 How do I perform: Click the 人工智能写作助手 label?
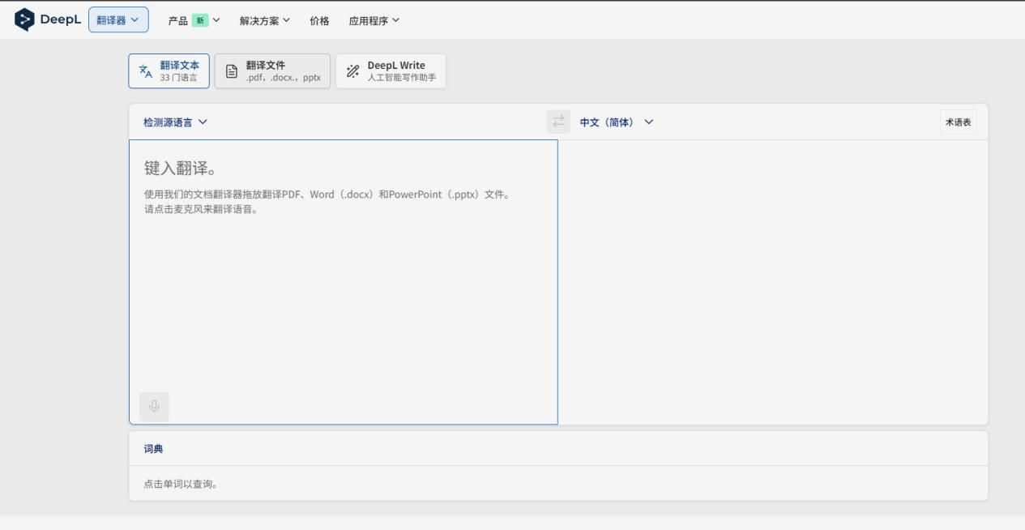(401, 78)
